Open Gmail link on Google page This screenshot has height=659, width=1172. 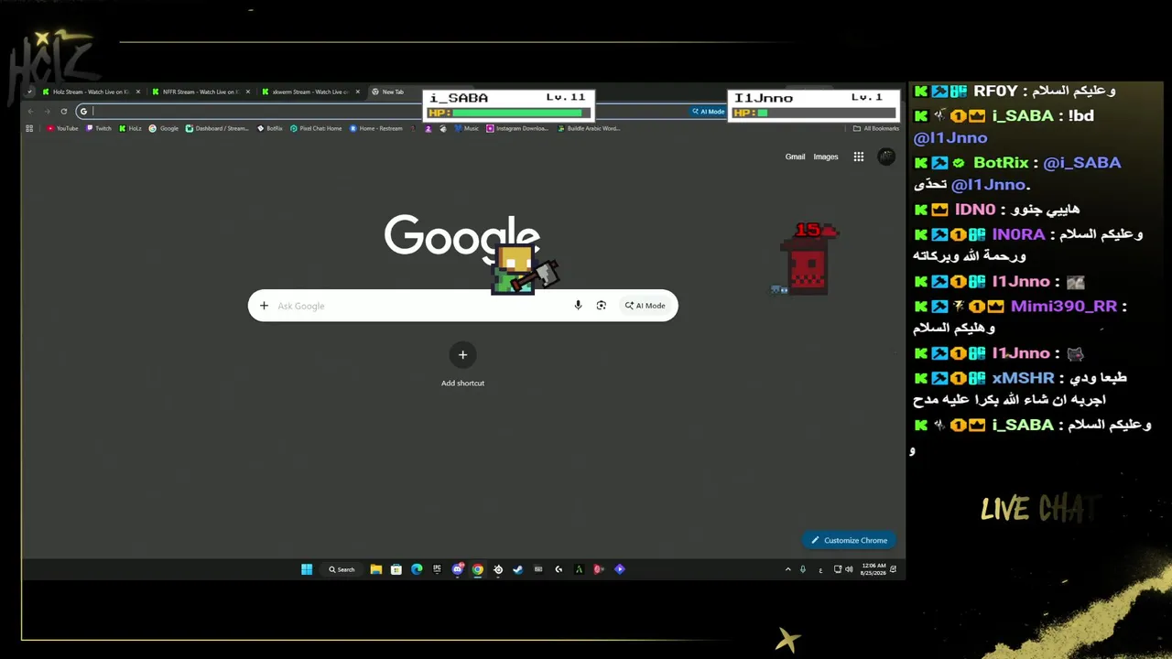pyautogui.click(x=795, y=157)
